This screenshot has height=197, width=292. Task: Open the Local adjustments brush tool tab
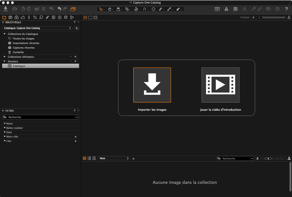(47, 17)
